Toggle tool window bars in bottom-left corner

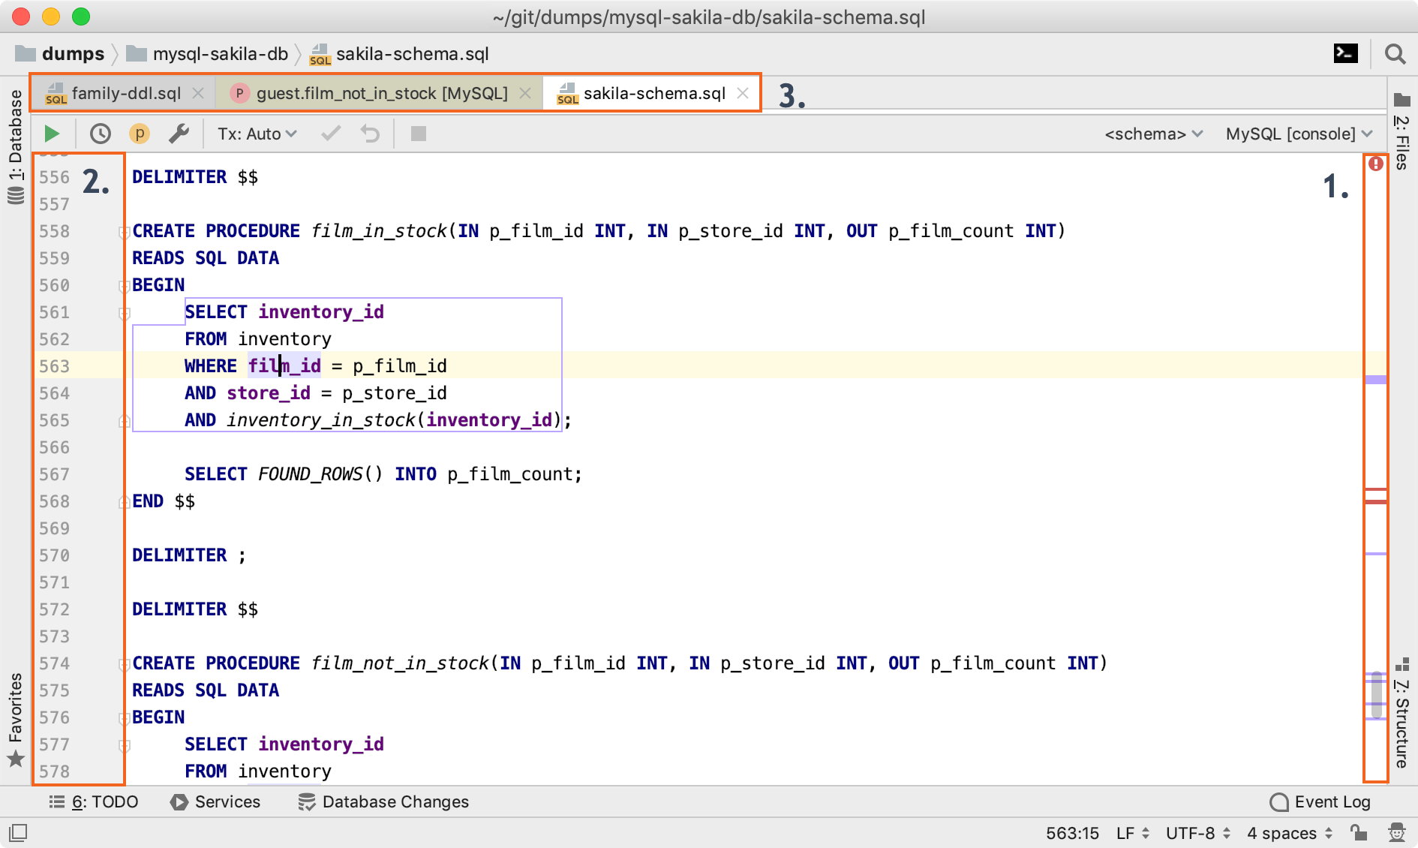tap(18, 832)
